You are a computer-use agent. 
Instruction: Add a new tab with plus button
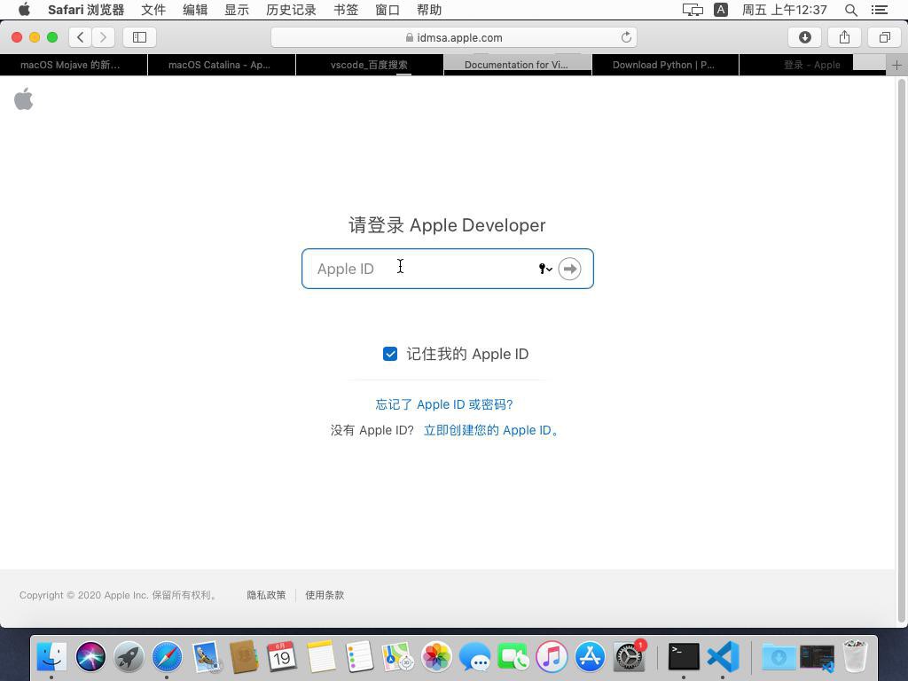point(896,65)
